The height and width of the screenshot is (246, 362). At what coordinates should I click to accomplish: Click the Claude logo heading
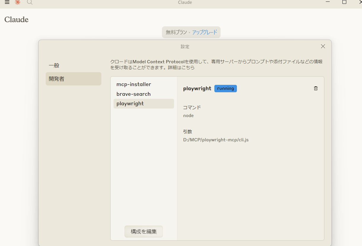point(17,20)
